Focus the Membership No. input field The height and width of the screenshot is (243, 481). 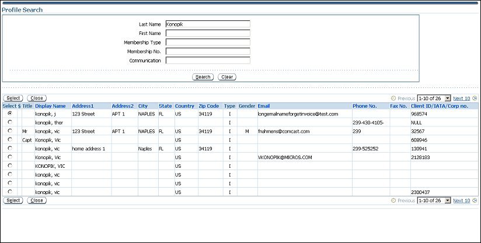[x=207, y=51]
